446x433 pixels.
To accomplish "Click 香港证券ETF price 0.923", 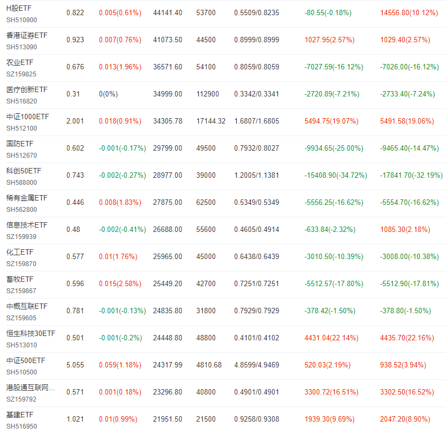I will click(75, 40).
